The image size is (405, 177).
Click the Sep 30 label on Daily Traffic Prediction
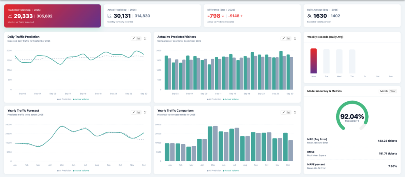coord(144,94)
